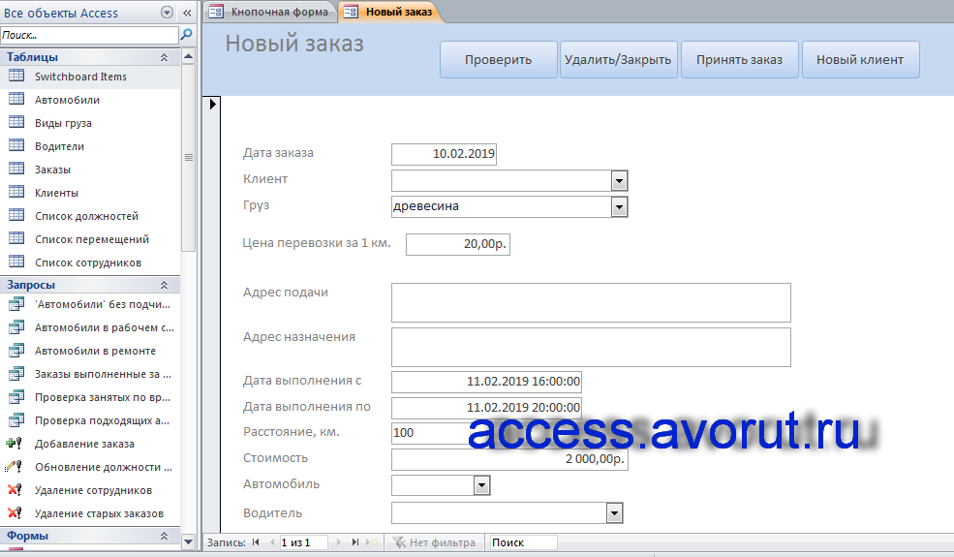
Task: Collapse the Запросы group
Action: coord(164,285)
